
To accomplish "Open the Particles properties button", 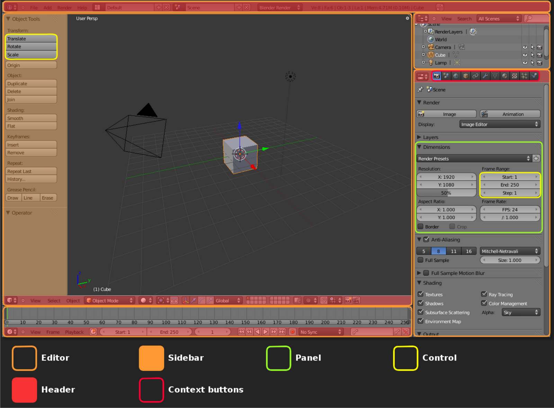I will [x=524, y=76].
